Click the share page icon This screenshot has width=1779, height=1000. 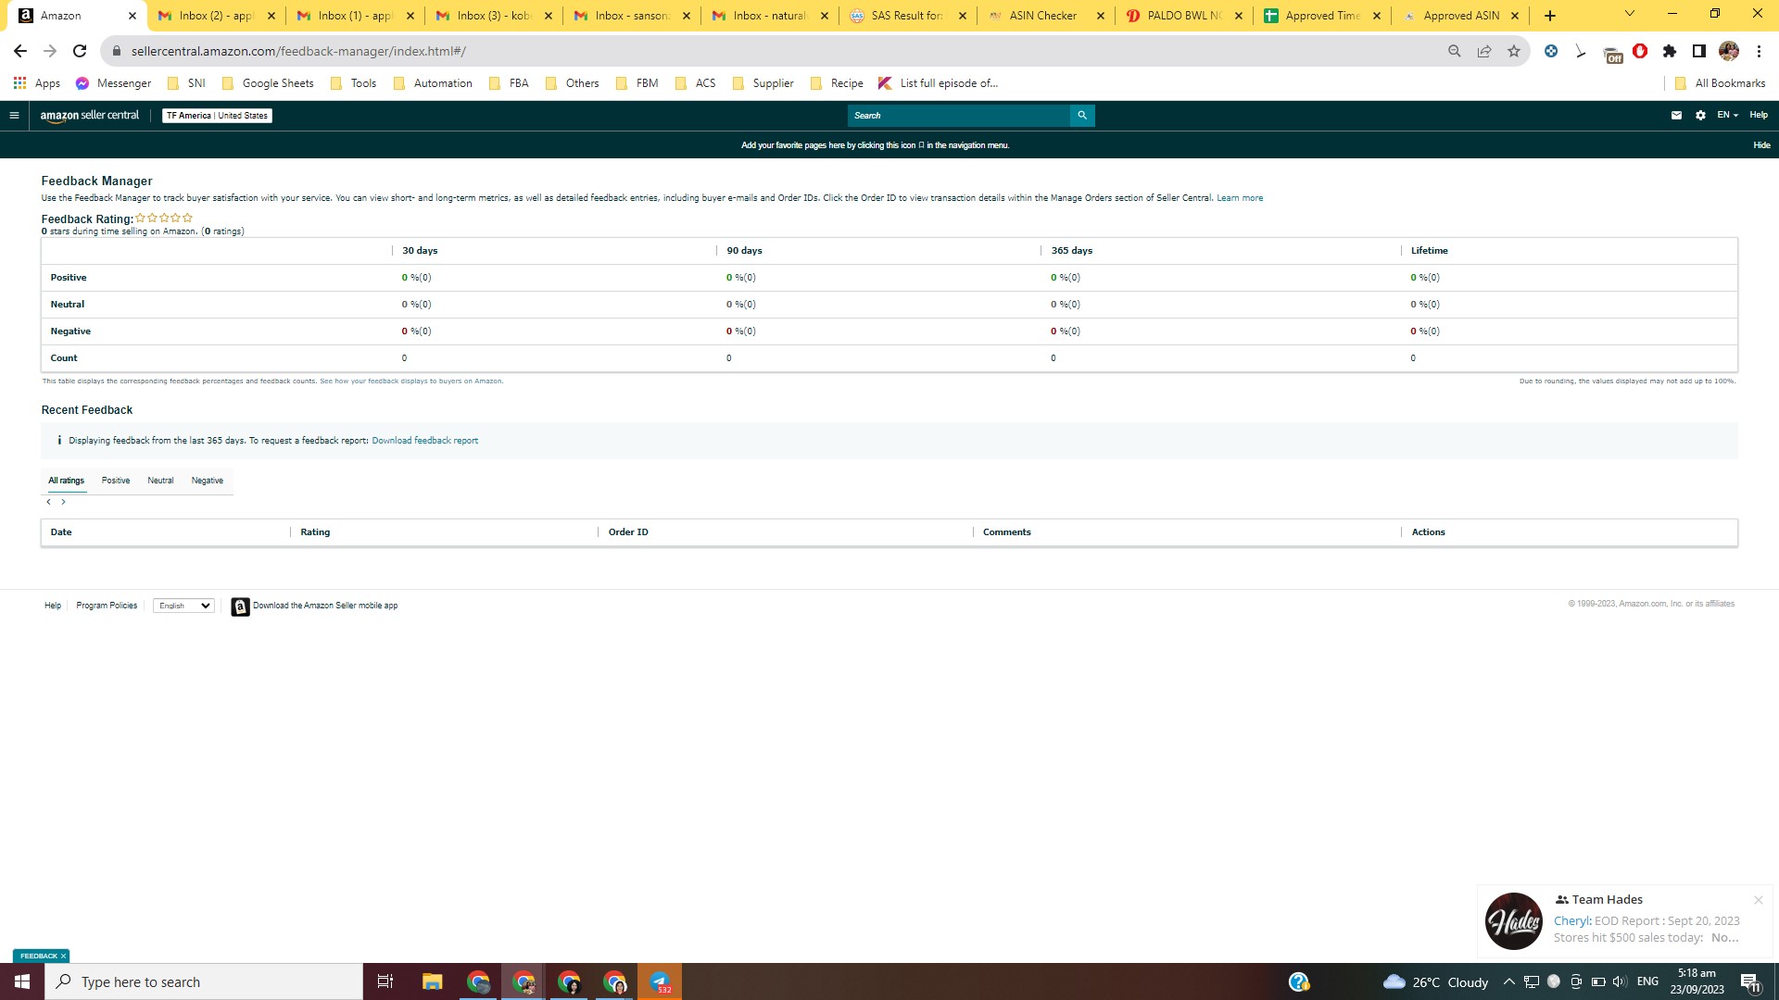(1484, 51)
